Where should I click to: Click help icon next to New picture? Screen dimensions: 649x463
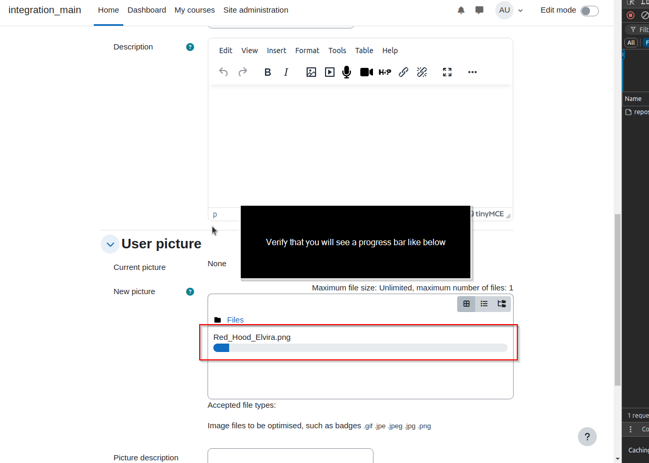pos(190,291)
